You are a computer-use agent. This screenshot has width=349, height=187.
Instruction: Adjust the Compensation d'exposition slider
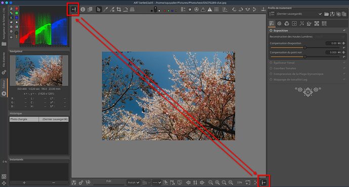[304, 47]
